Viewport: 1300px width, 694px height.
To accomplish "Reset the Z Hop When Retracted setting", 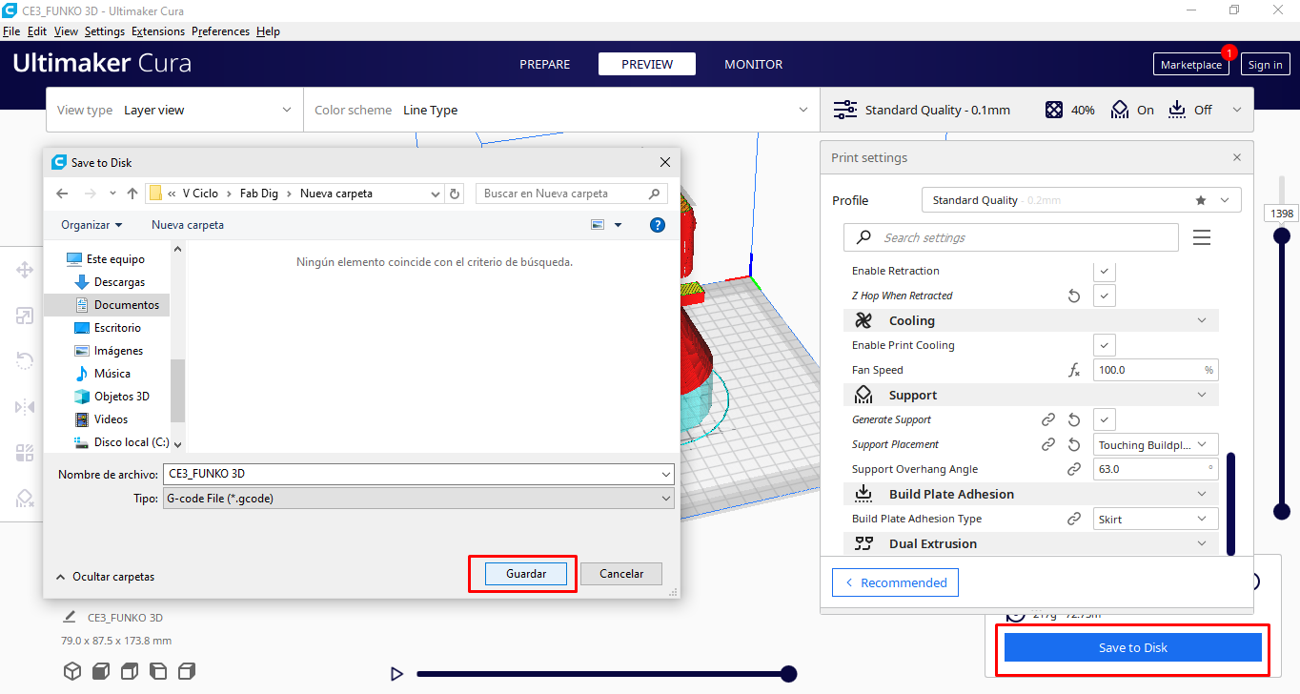I will tap(1074, 296).
